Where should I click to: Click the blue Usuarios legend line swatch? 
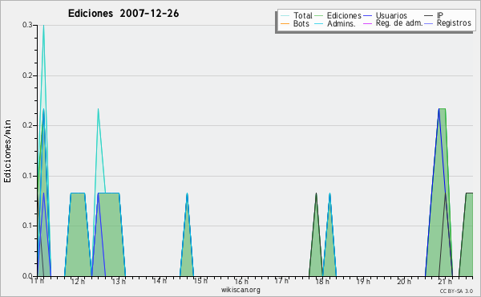tap(367, 16)
